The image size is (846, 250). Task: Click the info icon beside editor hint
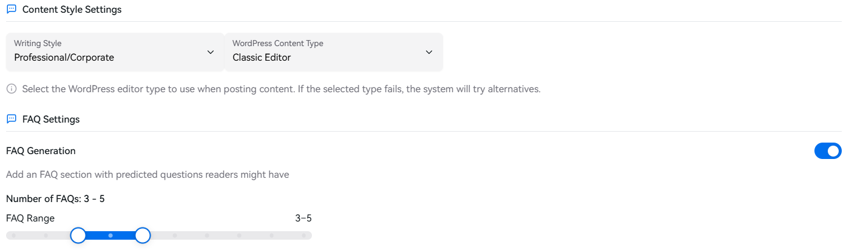point(11,89)
